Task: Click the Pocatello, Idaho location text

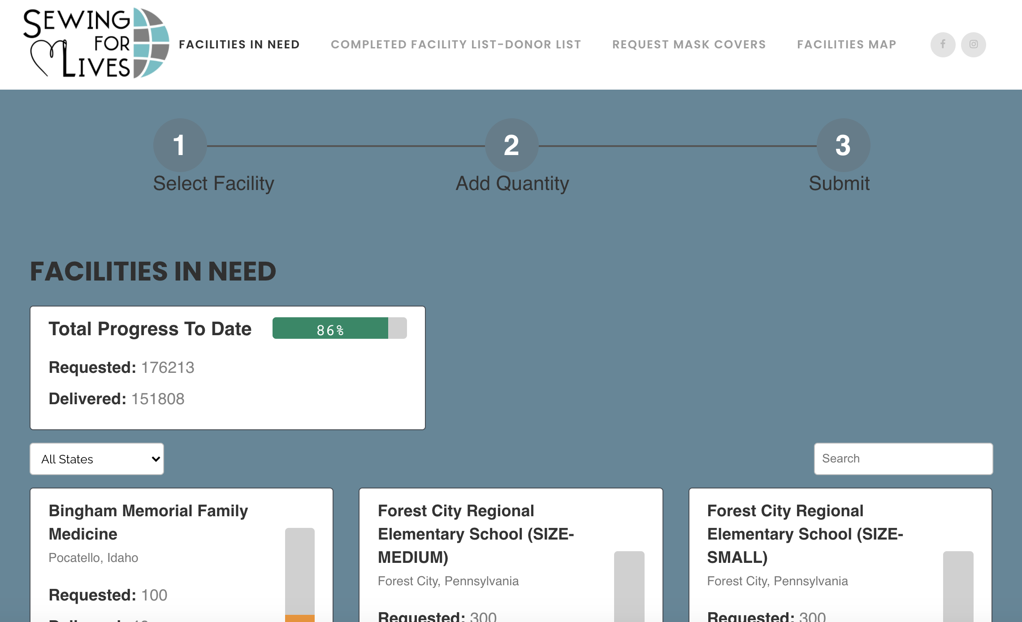Action: click(x=93, y=558)
